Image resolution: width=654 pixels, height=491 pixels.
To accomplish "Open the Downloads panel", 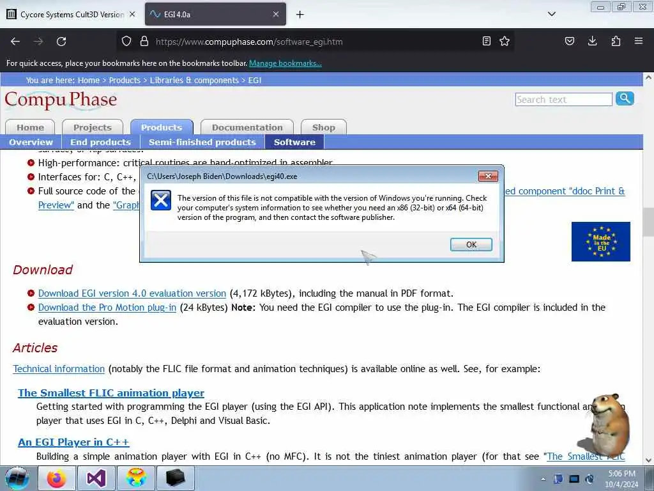I will pyautogui.click(x=592, y=41).
